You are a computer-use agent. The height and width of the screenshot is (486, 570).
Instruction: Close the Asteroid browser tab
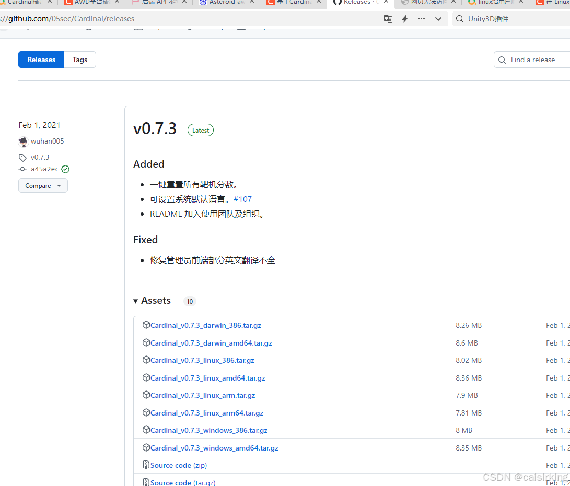coord(252,2)
